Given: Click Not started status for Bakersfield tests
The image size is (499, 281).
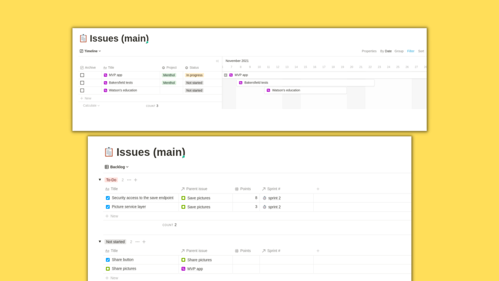Looking at the screenshot, I should [x=194, y=83].
